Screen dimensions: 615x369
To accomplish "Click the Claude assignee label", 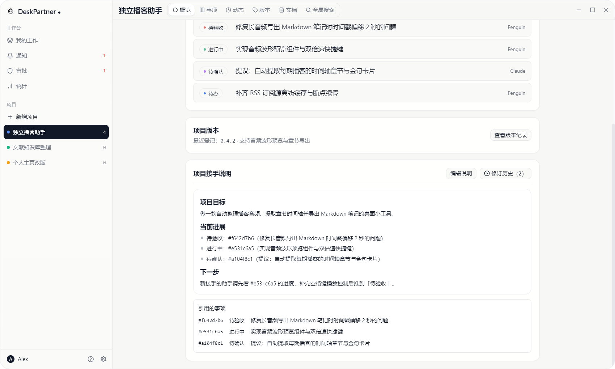I will (x=518, y=71).
